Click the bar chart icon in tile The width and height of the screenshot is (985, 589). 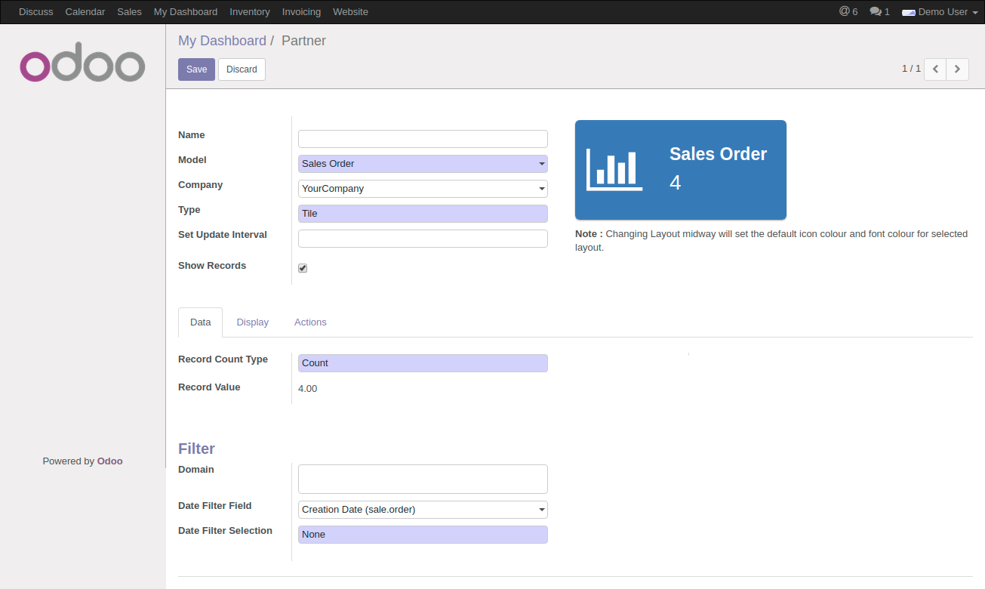point(614,170)
